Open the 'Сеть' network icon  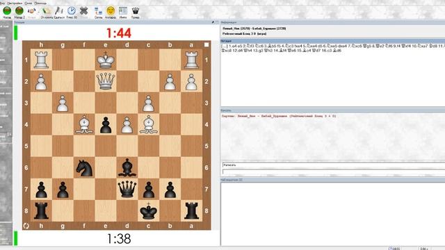point(98,11)
